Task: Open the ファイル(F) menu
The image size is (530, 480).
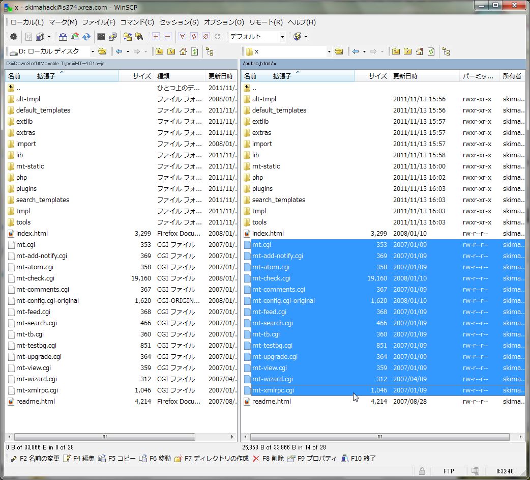Action: tap(99, 22)
